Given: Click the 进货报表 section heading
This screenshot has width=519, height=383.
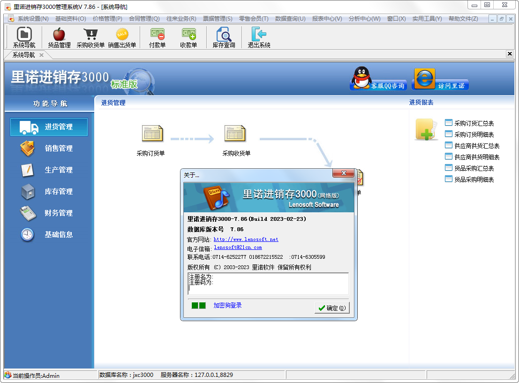Looking at the screenshot, I should click(421, 103).
